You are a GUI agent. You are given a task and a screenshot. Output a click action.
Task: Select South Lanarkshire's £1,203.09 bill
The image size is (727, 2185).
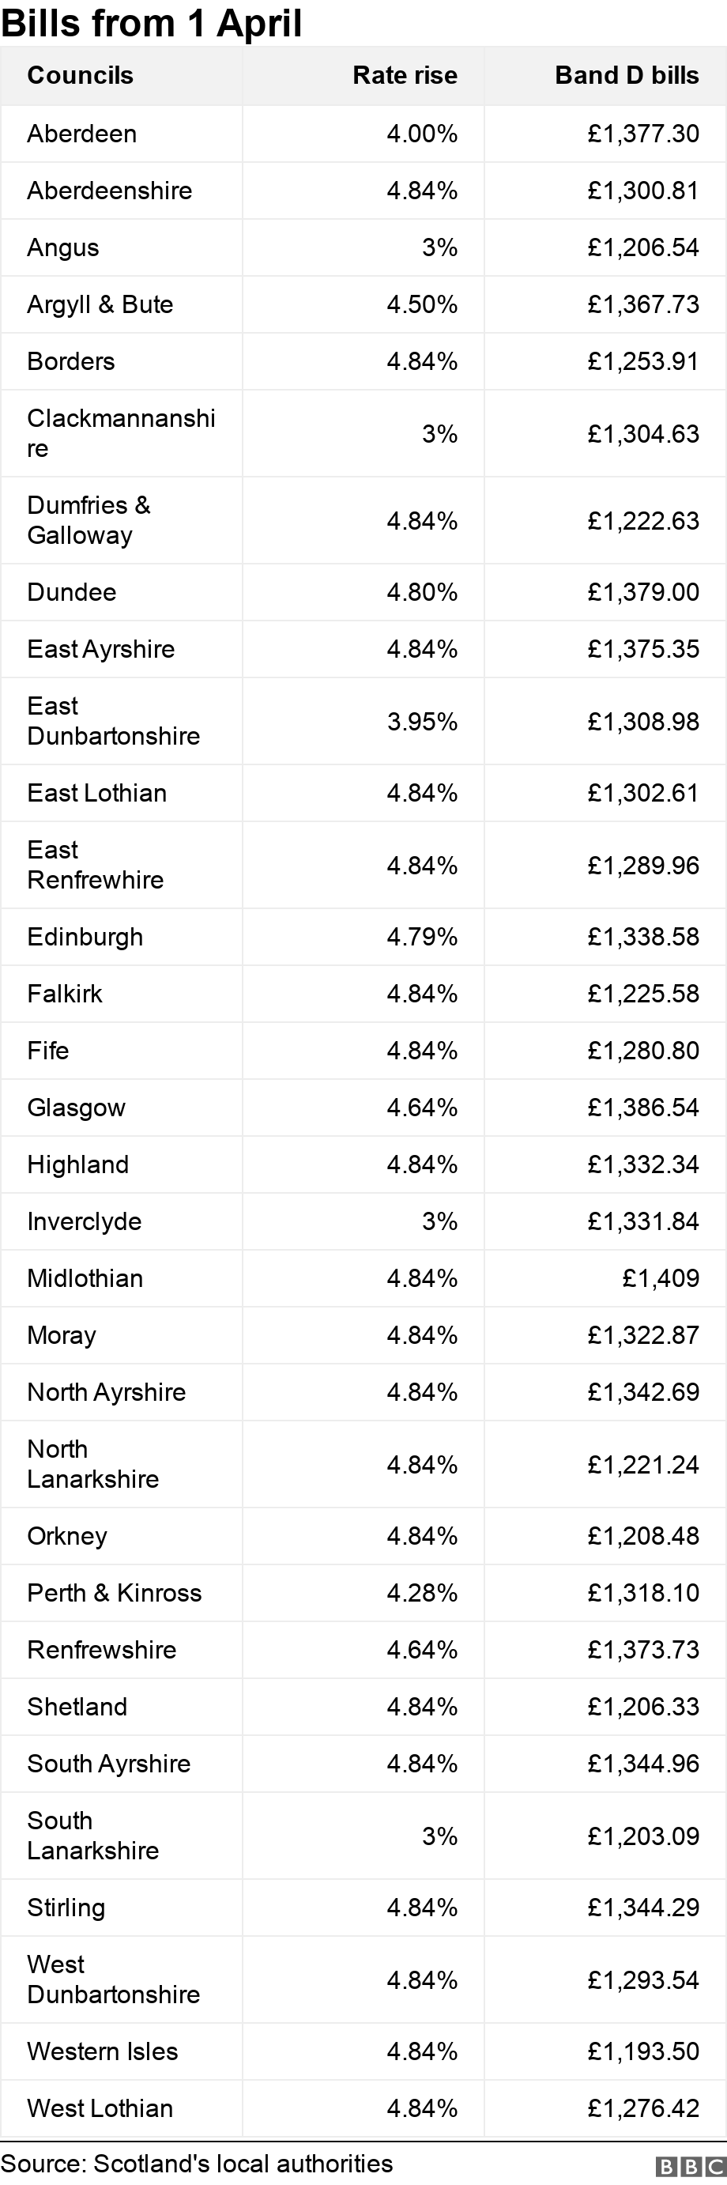[x=643, y=1836]
